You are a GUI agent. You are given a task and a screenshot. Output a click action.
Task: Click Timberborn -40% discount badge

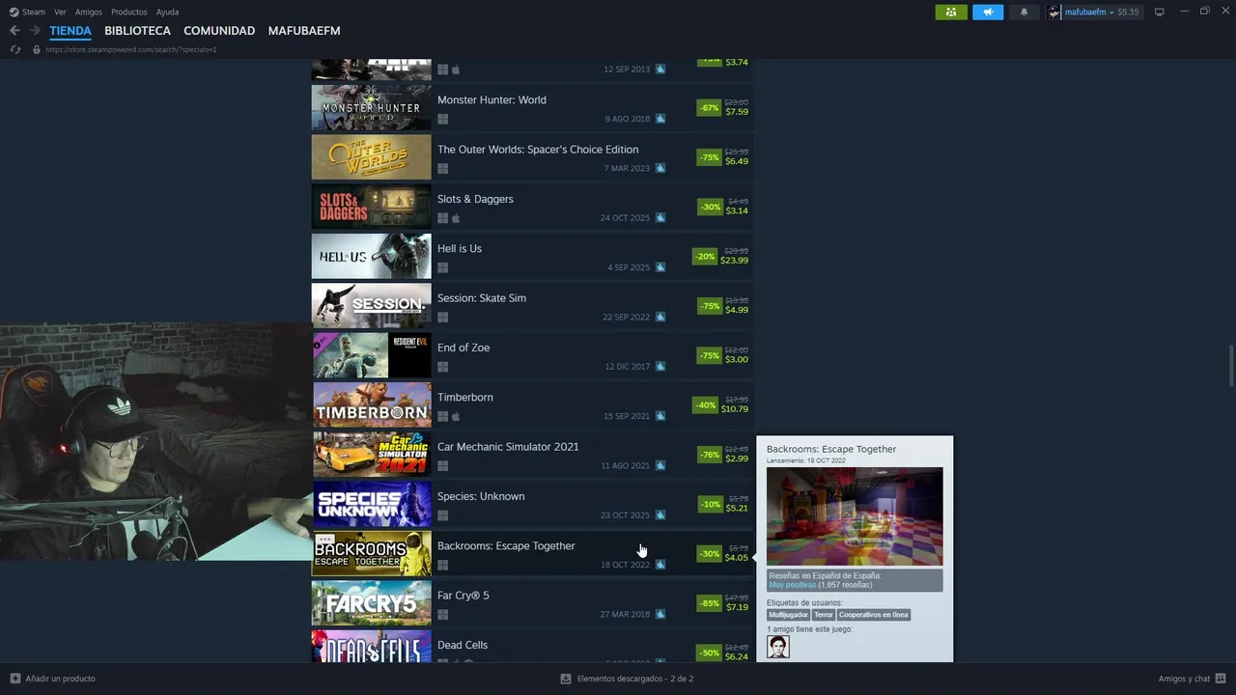pyautogui.click(x=705, y=405)
